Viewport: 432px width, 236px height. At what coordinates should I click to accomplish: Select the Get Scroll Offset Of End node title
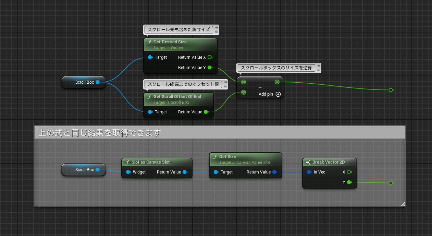point(177,97)
